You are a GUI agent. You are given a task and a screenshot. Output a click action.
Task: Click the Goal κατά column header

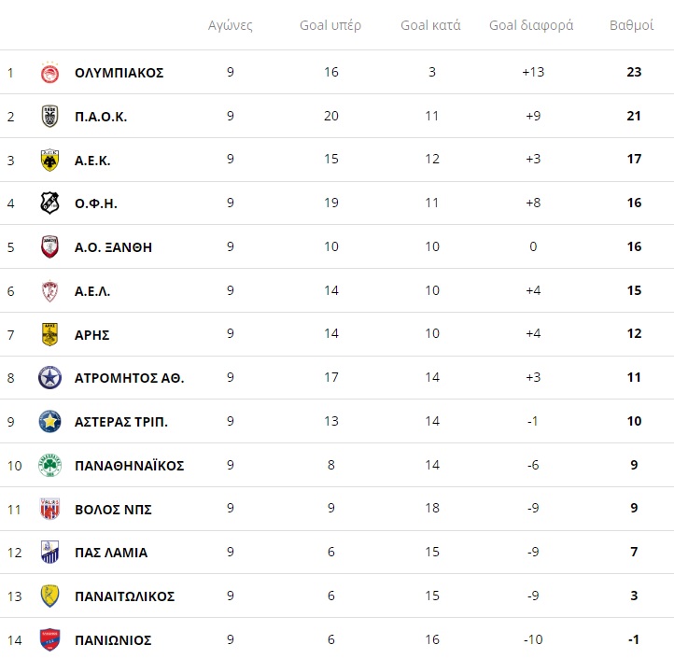pos(430,25)
